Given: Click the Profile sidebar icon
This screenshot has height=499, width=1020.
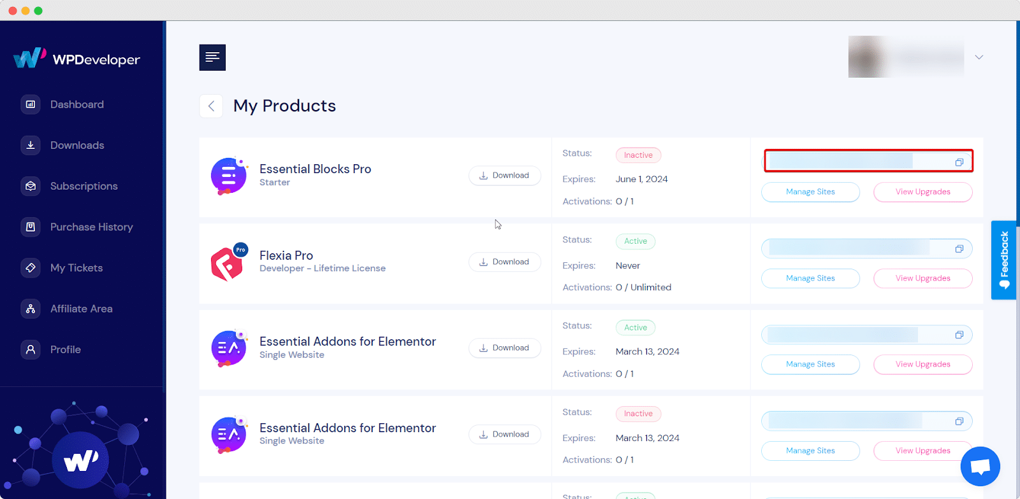Looking at the screenshot, I should (30, 349).
